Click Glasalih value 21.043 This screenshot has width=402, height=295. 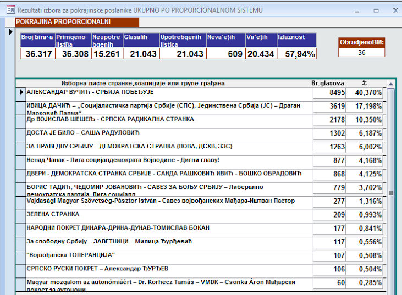141,54
